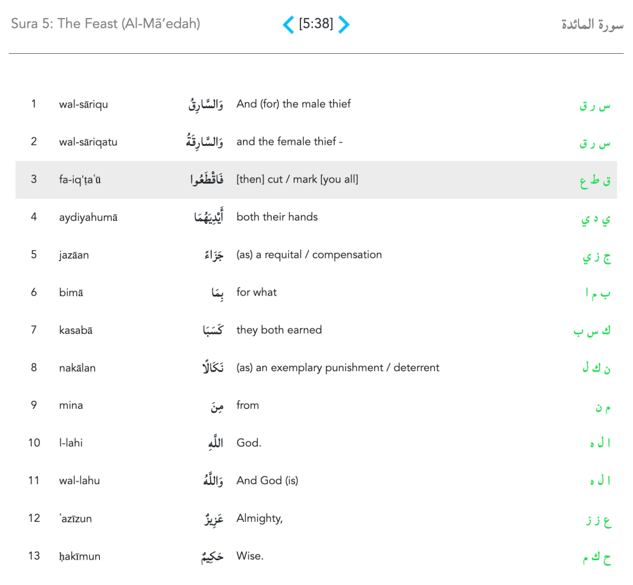Select the highlighted row 3 translation text
This screenshot has width=633, height=585.
297,179
